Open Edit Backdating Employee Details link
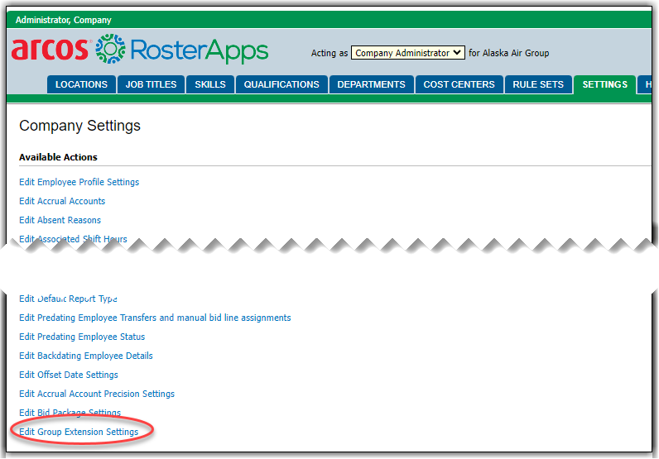This screenshot has width=659, height=459. click(86, 356)
